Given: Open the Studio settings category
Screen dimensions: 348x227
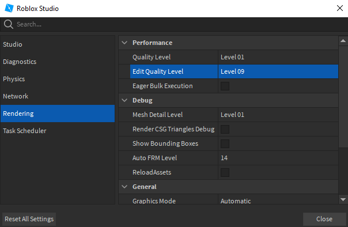Looking at the screenshot, I should (x=58, y=44).
